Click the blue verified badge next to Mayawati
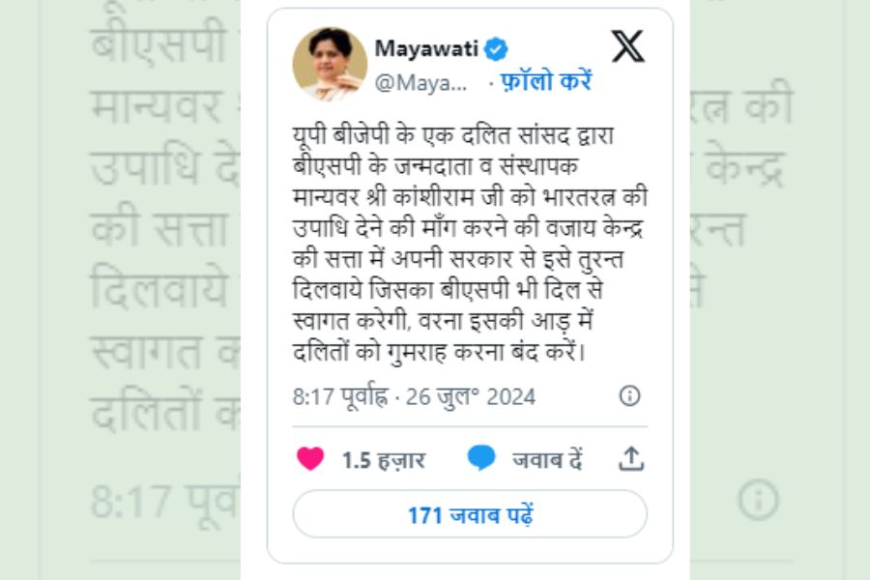This screenshot has width=870, height=580. tap(496, 49)
